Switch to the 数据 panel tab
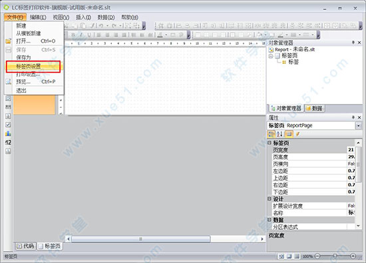 point(314,109)
